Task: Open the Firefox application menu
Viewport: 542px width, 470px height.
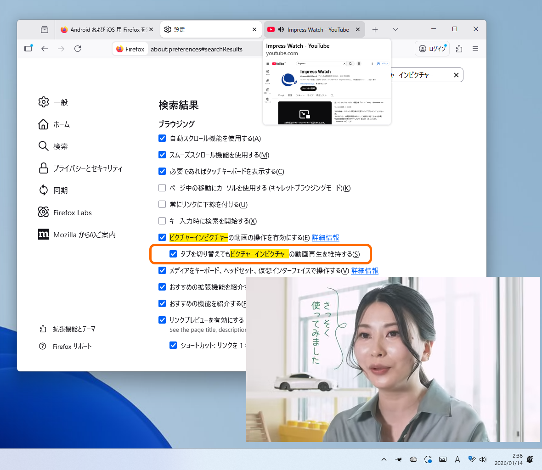Action: tap(475, 49)
